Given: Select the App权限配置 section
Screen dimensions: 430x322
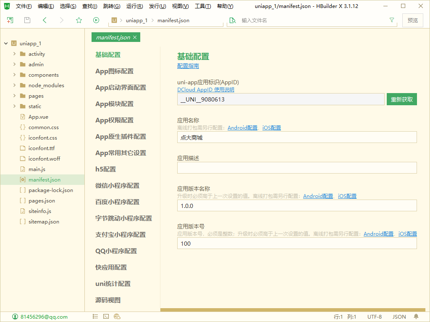Looking at the screenshot, I should click(114, 120).
